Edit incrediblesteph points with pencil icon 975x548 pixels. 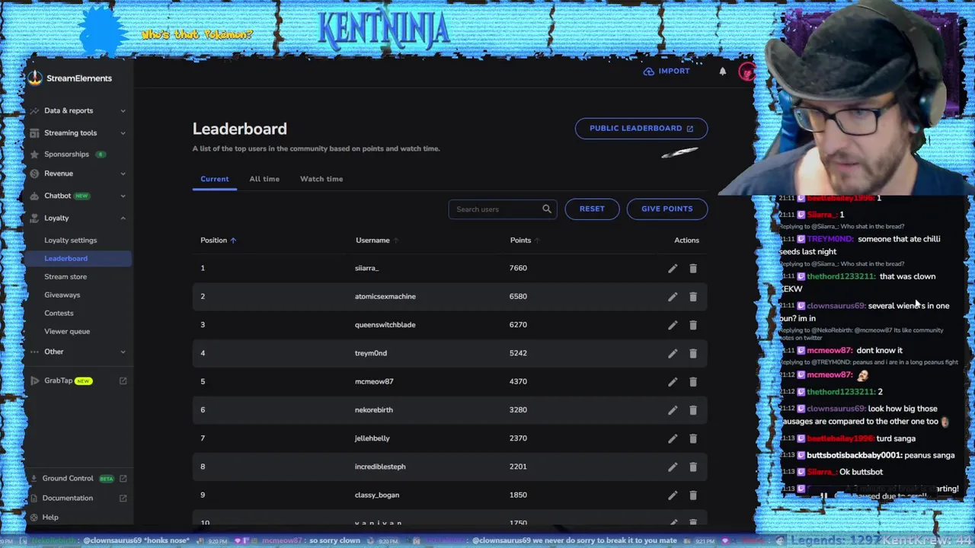[673, 467]
